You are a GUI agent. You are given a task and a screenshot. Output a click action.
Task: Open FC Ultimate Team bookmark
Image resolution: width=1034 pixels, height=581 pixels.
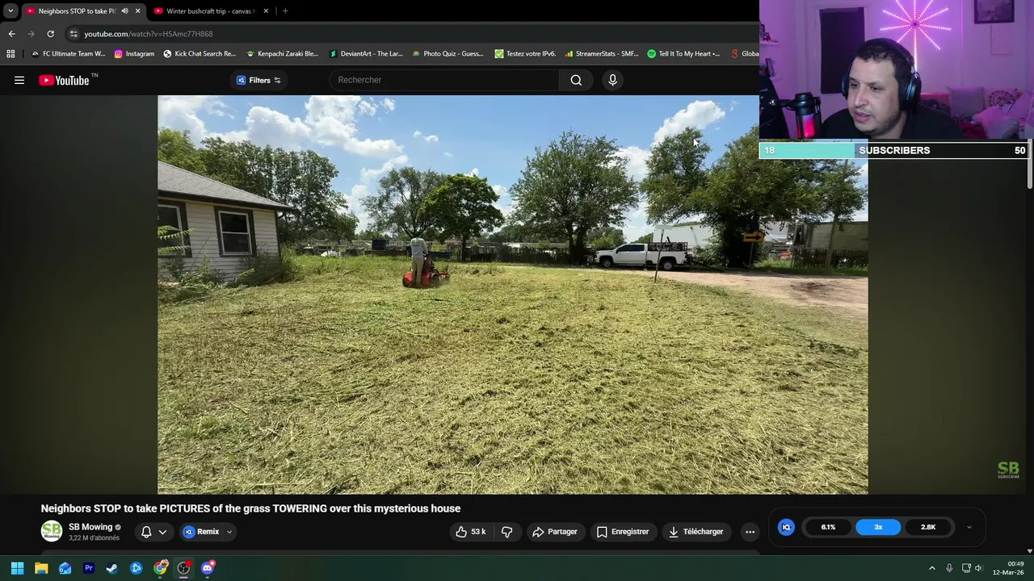tap(68, 53)
